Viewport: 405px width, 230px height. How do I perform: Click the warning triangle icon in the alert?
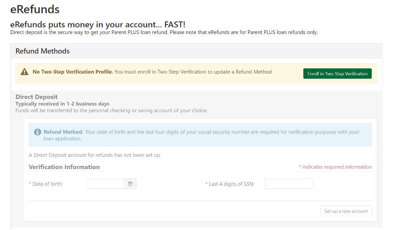pyautogui.click(x=25, y=72)
